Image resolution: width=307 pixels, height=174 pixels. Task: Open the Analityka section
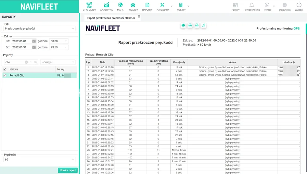click(x=106, y=6)
